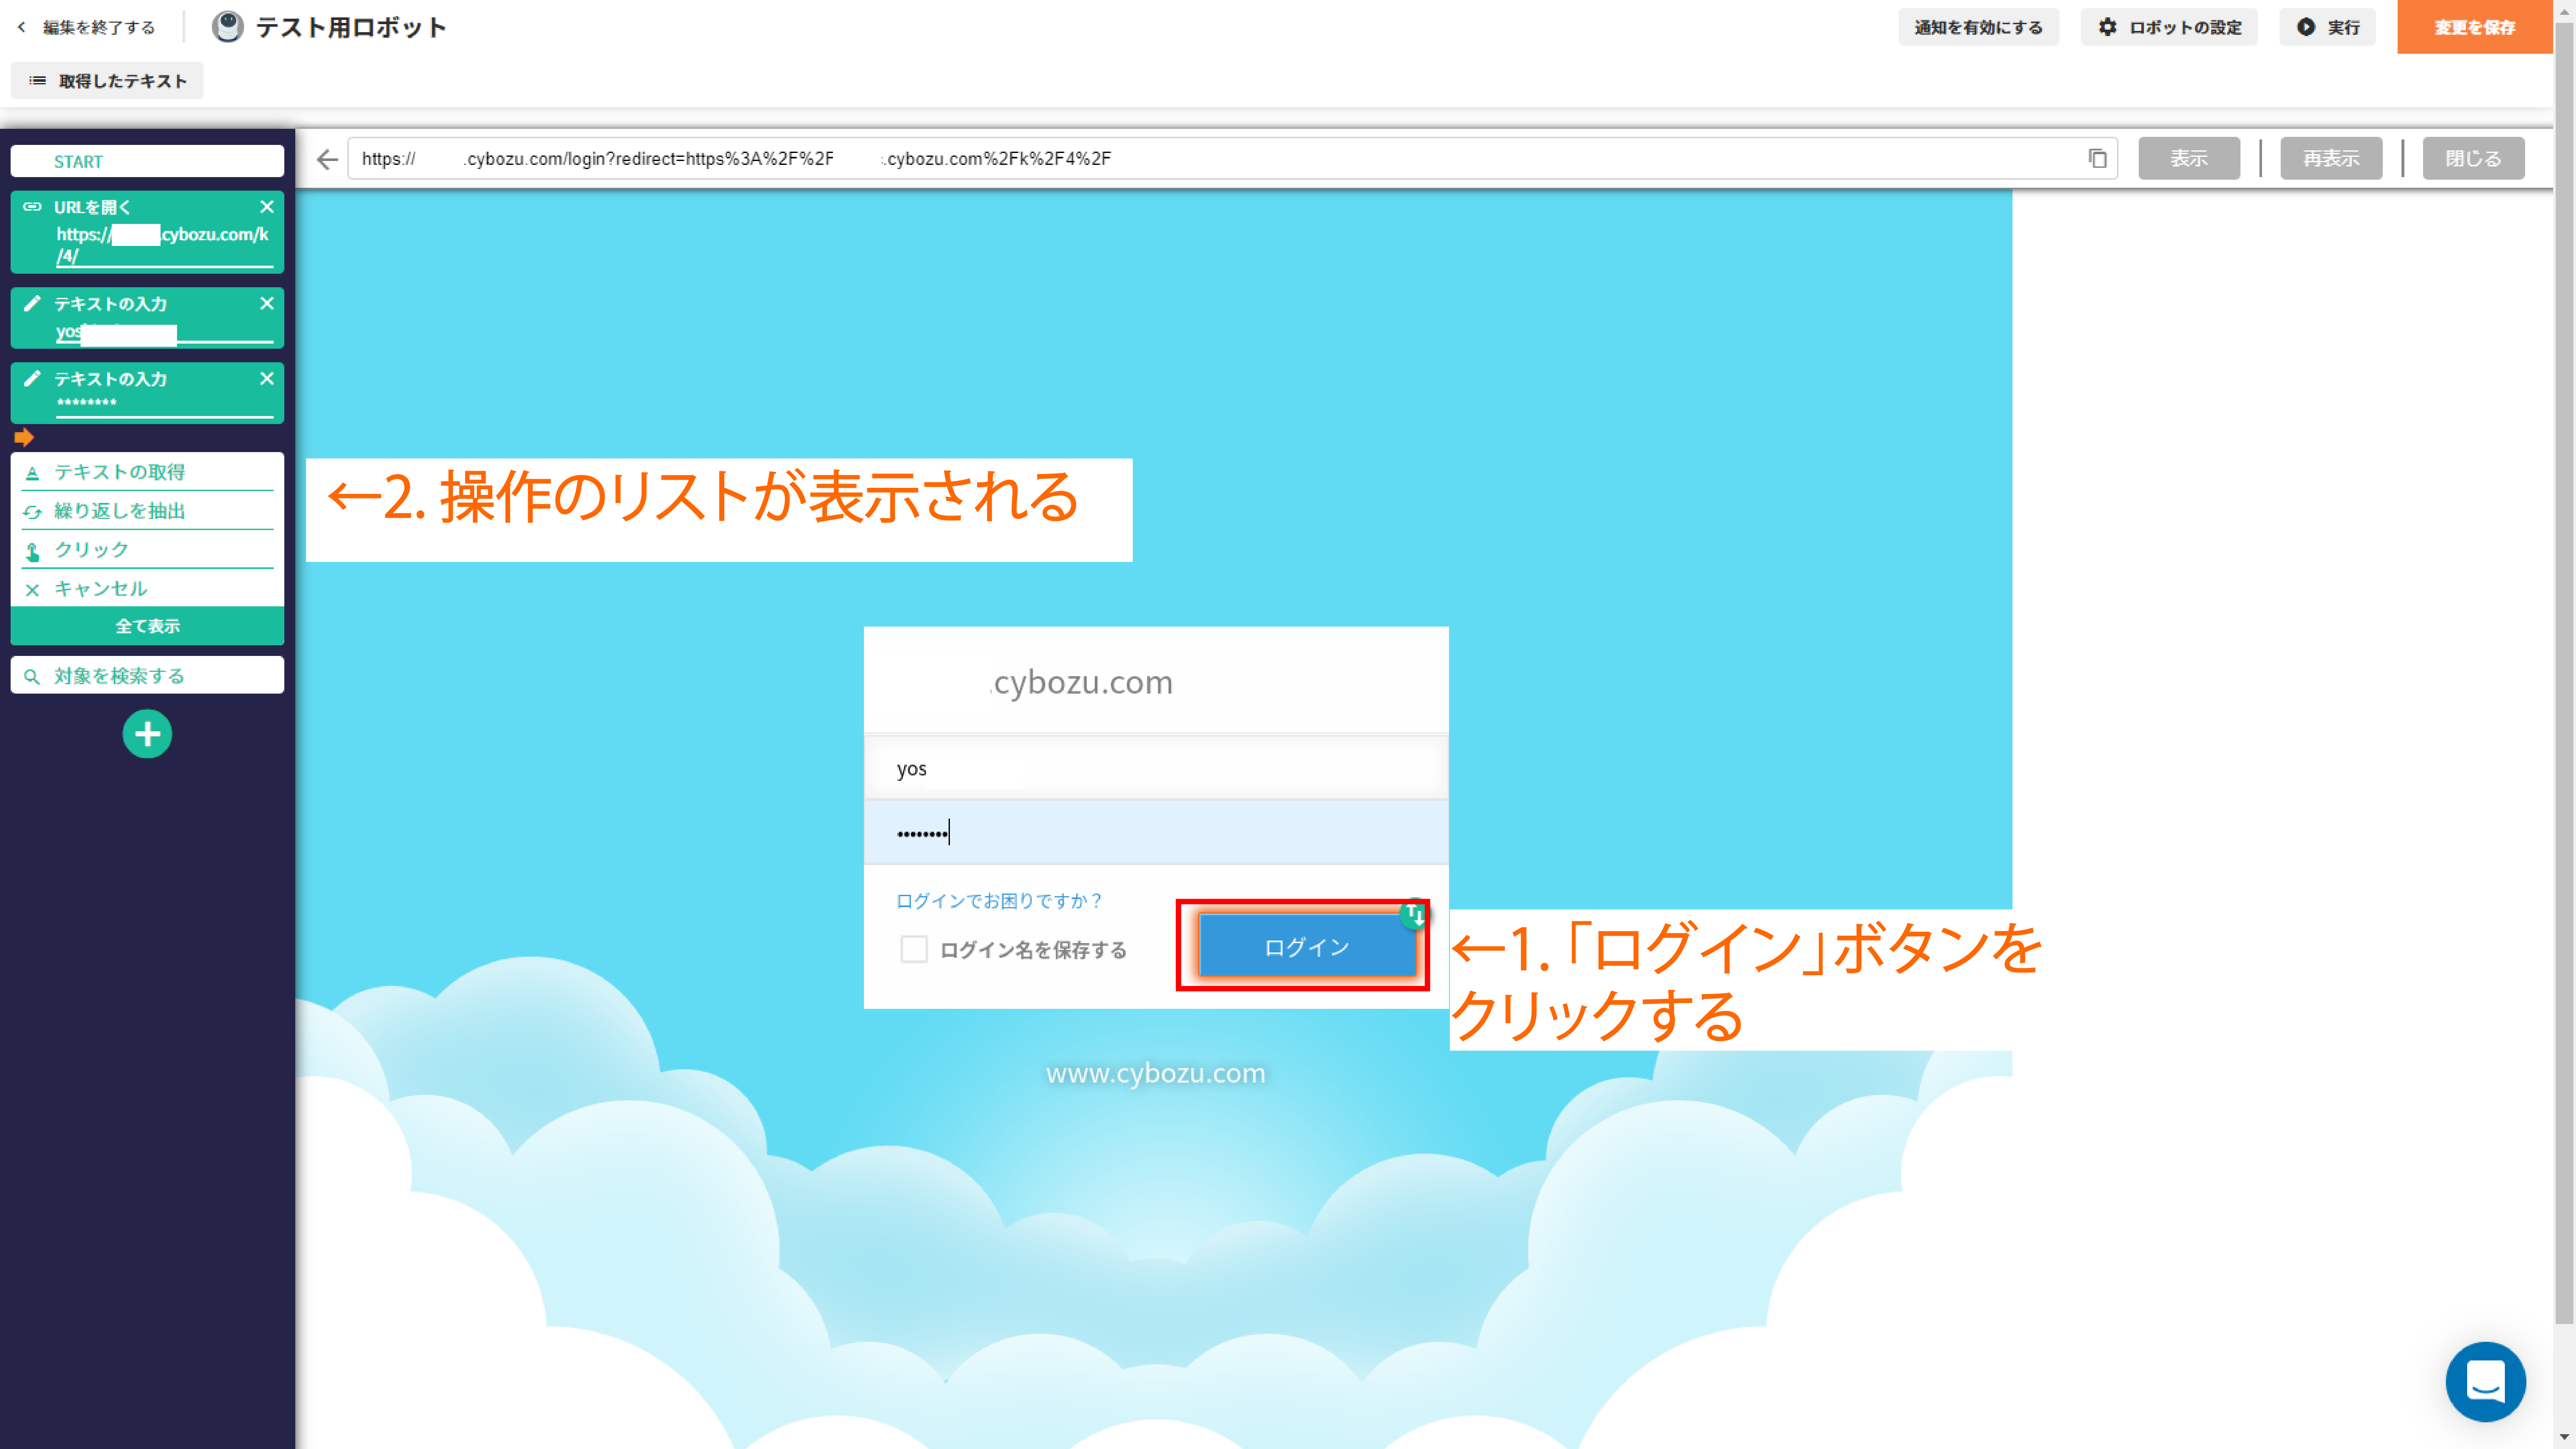The image size is (2576, 1449).
Task: Open robot settings (ロボットの設定)
Action: (x=2169, y=27)
